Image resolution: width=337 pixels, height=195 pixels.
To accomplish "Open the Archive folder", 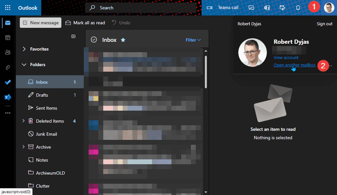I will [x=43, y=147].
